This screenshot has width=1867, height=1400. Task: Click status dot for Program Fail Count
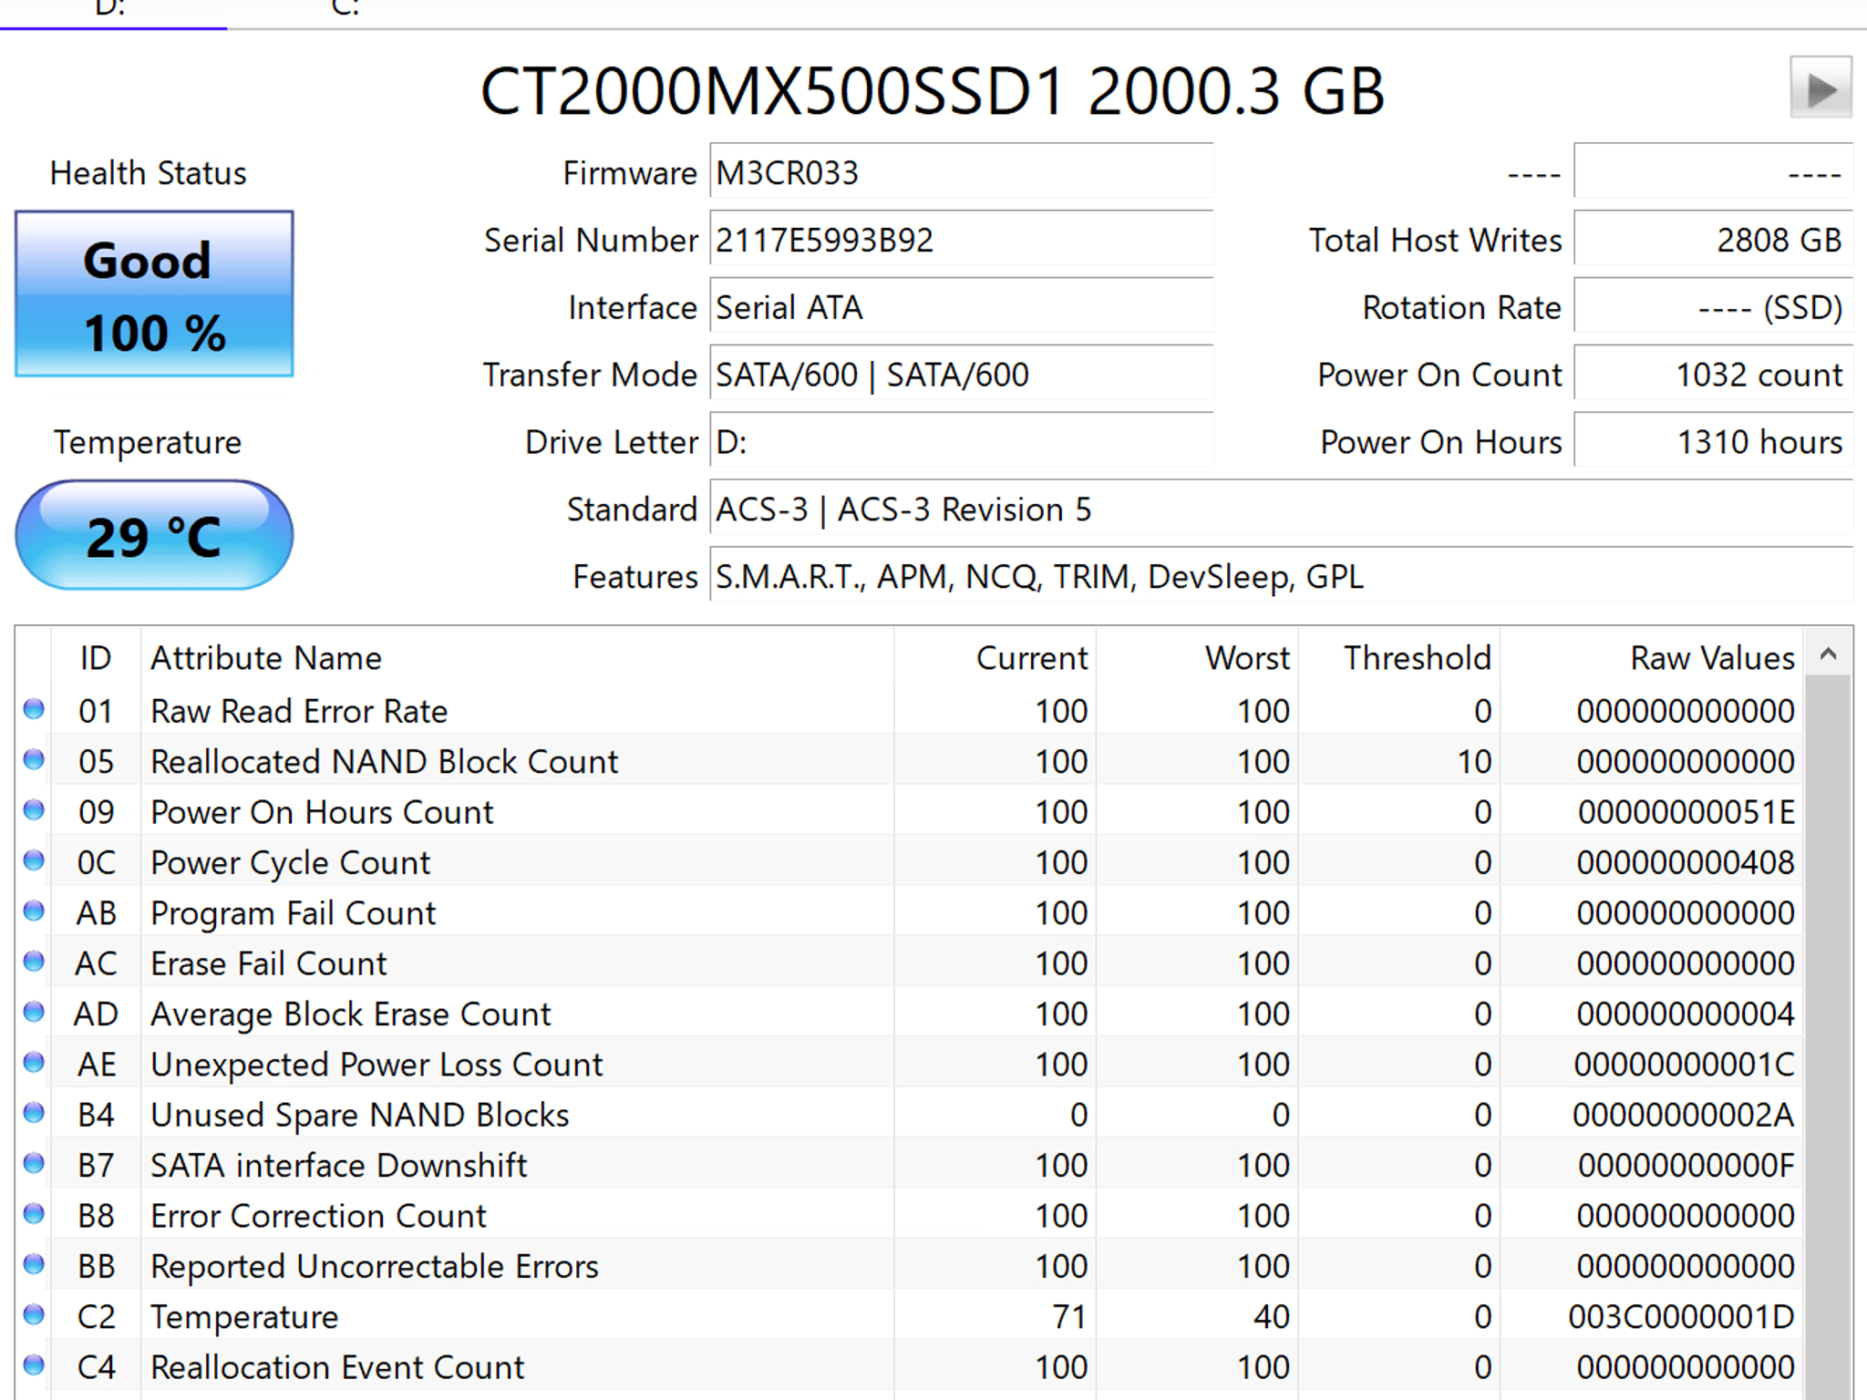click(x=34, y=911)
